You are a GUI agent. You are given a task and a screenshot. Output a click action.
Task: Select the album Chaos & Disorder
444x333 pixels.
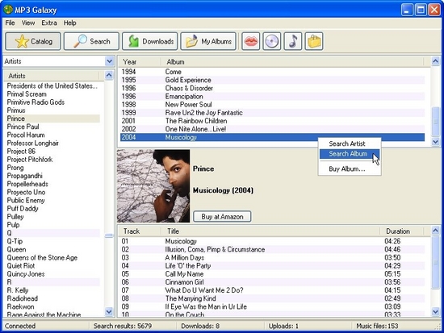coord(272,88)
